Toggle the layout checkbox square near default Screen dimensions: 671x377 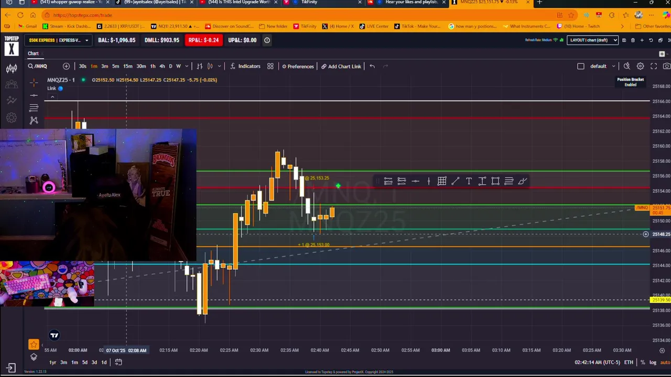tap(580, 66)
